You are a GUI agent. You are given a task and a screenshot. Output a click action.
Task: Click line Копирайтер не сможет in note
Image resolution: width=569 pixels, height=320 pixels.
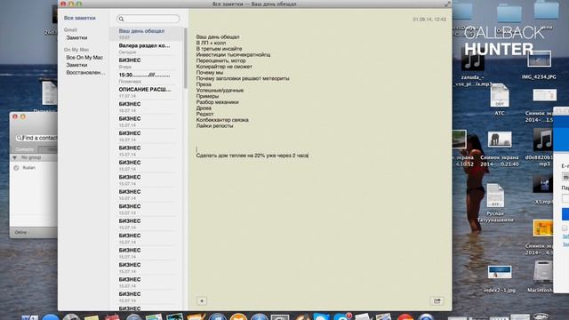tap(224, 67)
